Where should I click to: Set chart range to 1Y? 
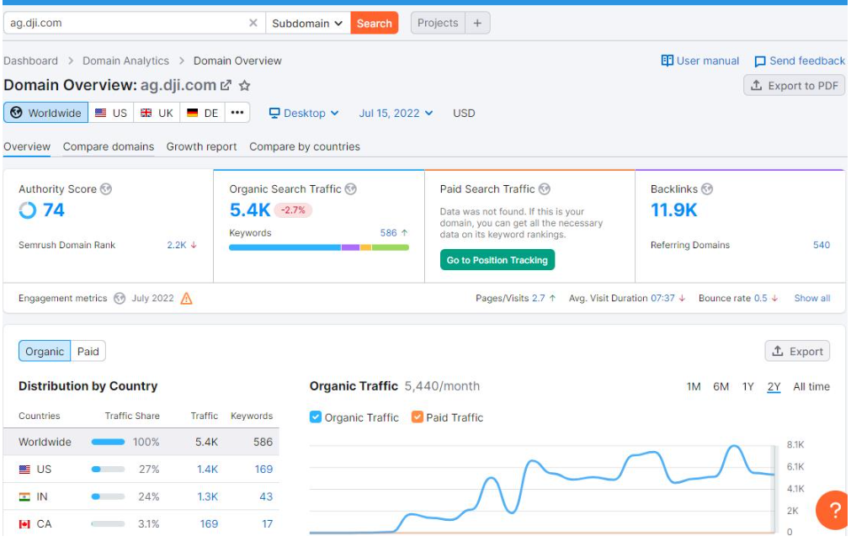tap(747, 386)
